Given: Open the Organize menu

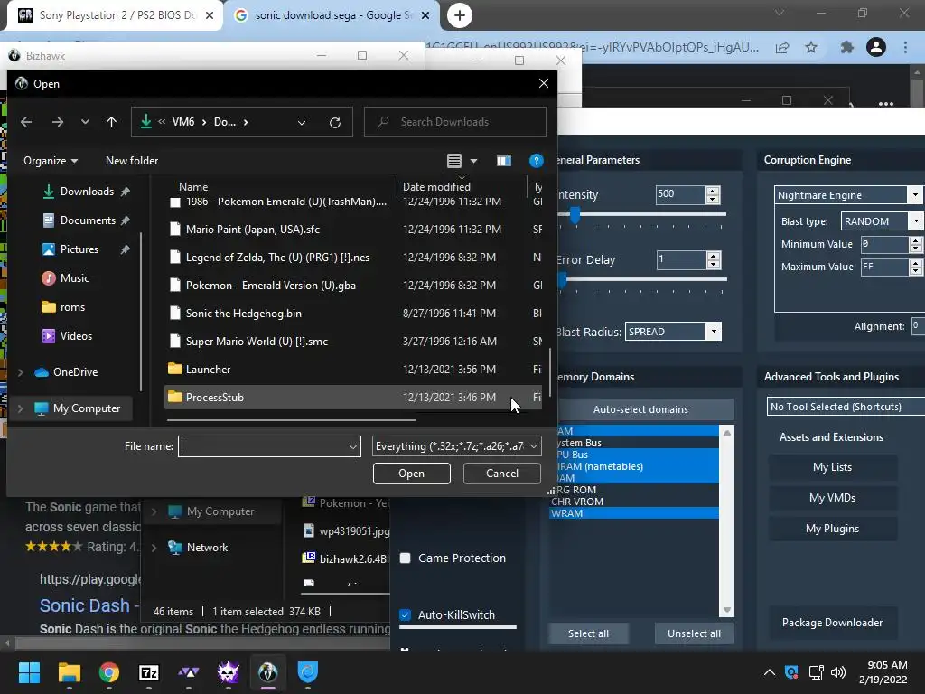Looking at the screenshot, I should click(51, 161).
